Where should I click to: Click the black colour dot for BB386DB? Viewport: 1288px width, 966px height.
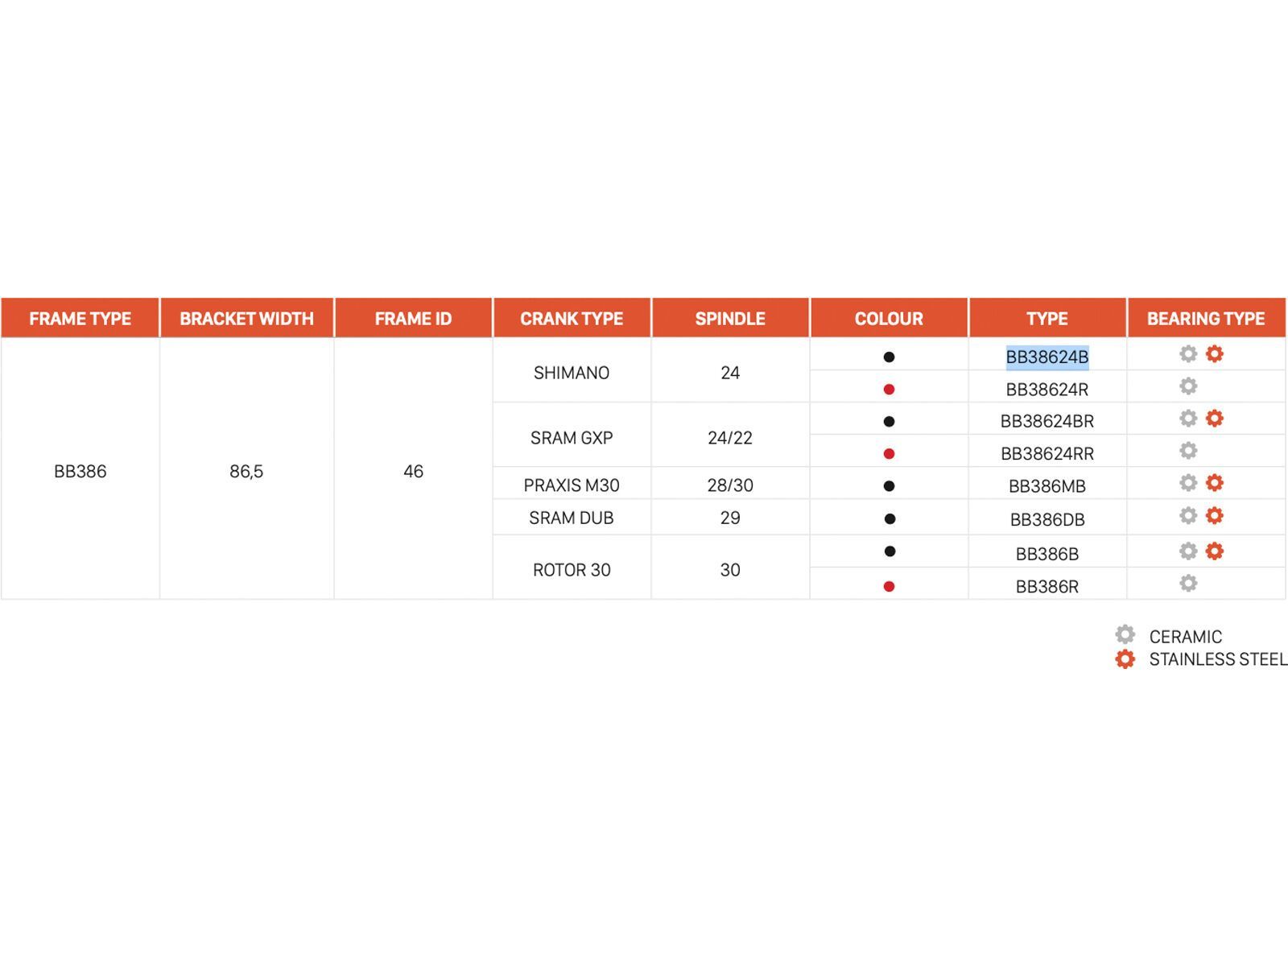point(889,519)
